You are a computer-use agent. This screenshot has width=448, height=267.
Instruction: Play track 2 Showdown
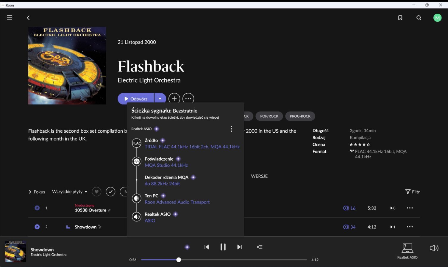coord(37,227)
